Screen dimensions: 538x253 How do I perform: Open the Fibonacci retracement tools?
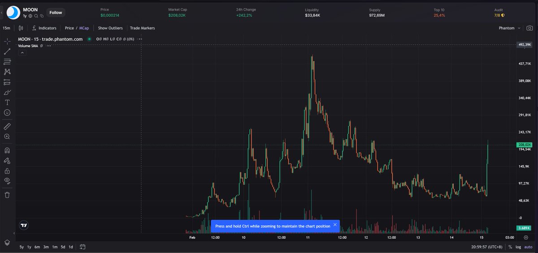click(x=7, y=61)
